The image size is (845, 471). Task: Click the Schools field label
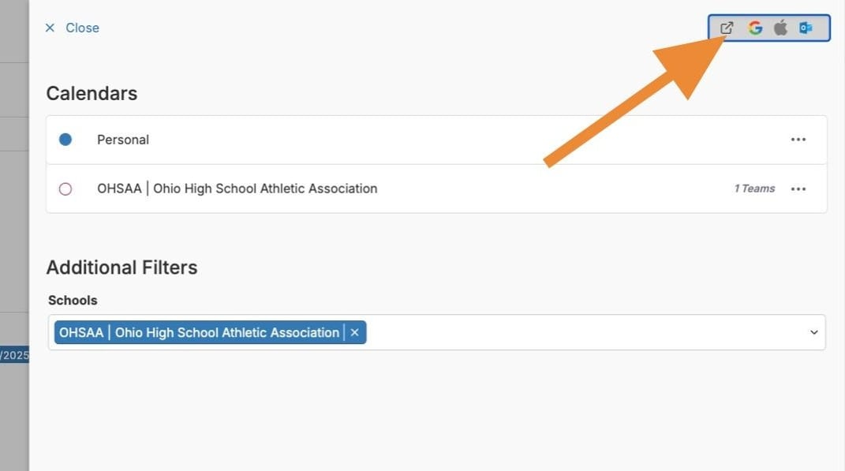(73, 301)
